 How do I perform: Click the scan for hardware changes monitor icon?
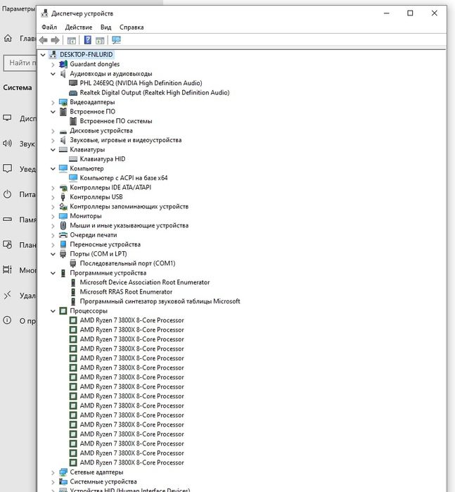(116, 40)
